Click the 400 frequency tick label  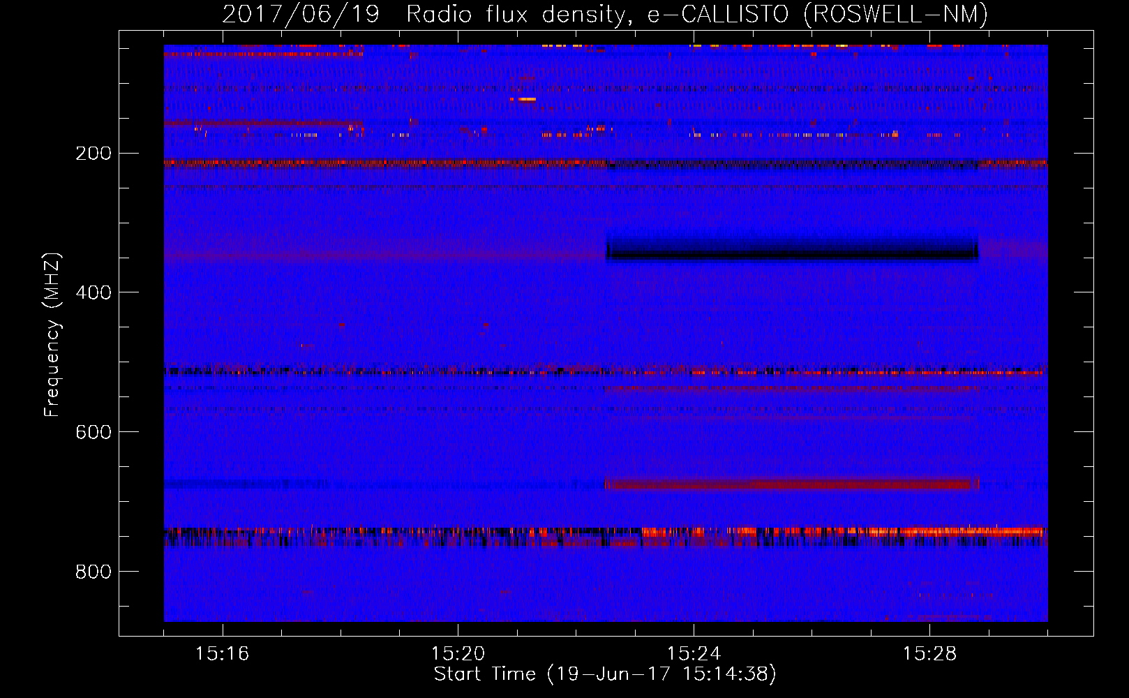(94, 292)
